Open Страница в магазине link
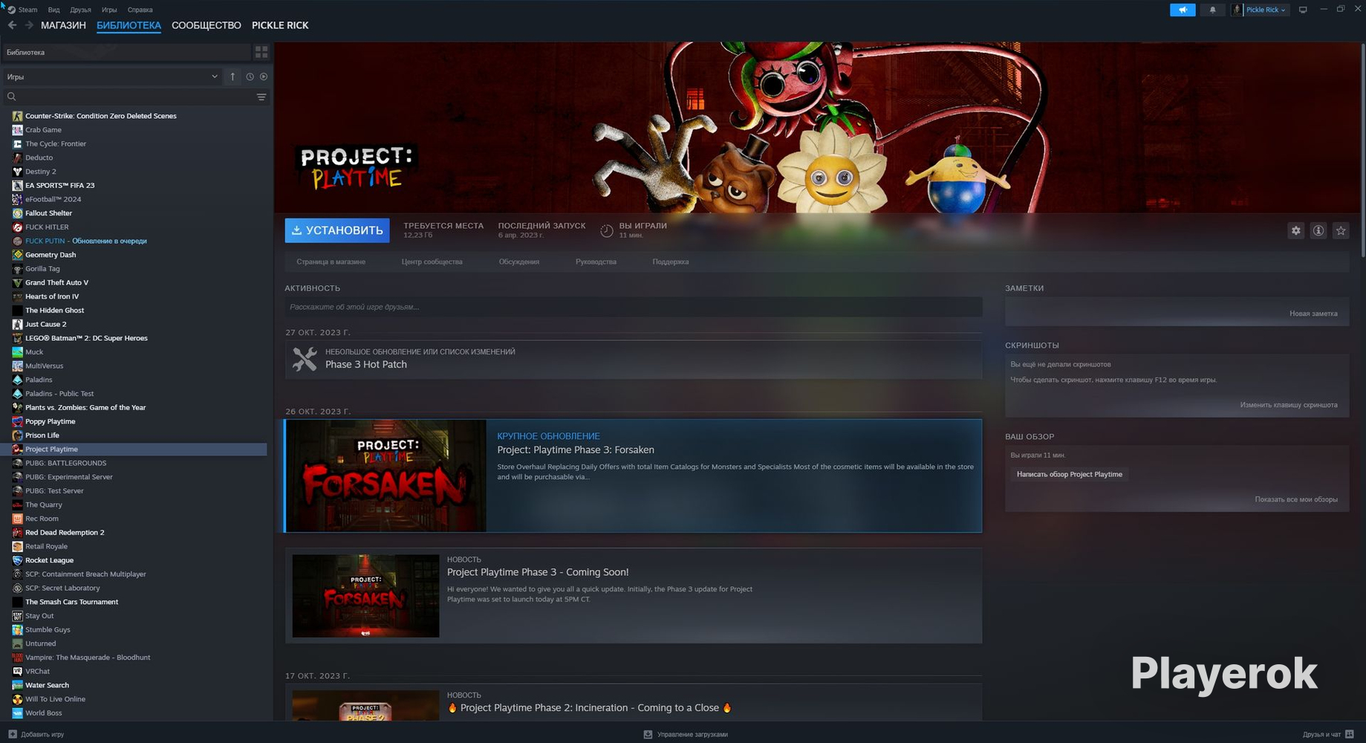The image size is (1366, 743). (331, 262)
